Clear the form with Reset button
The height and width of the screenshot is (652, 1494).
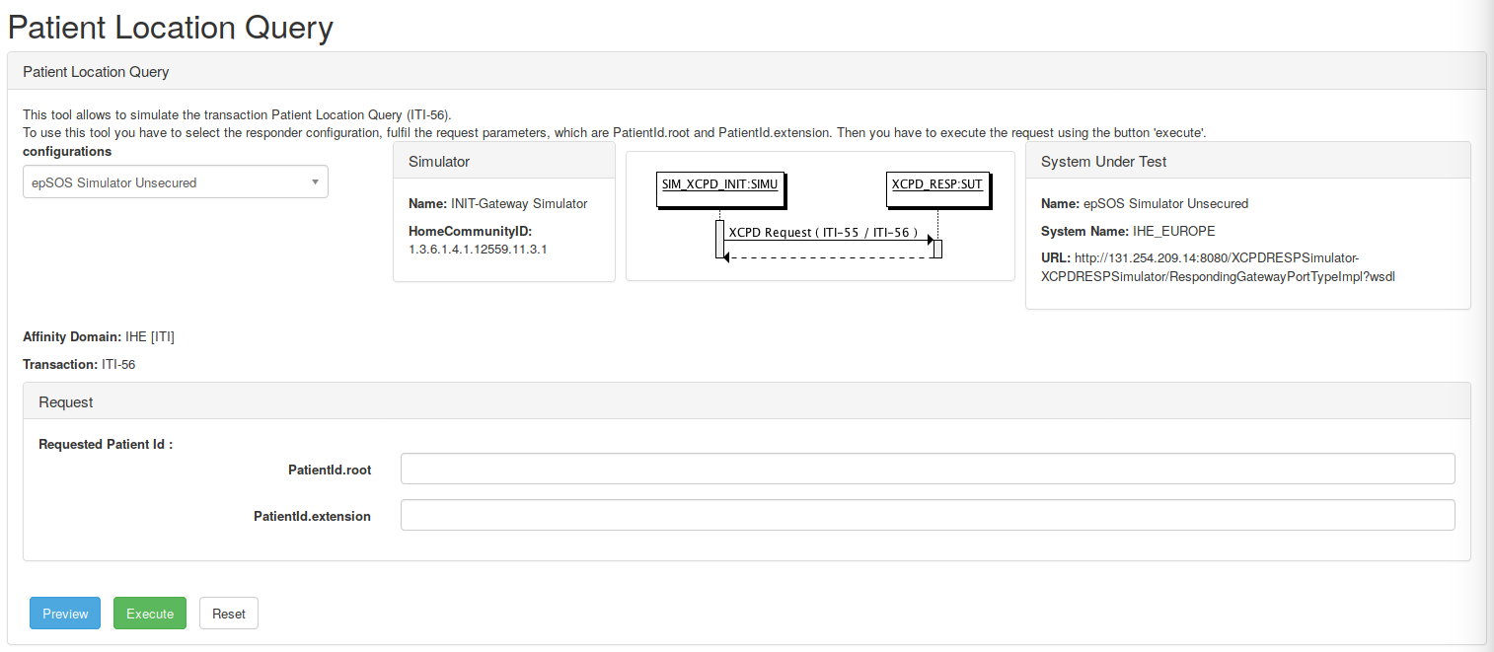pos(229,614)
